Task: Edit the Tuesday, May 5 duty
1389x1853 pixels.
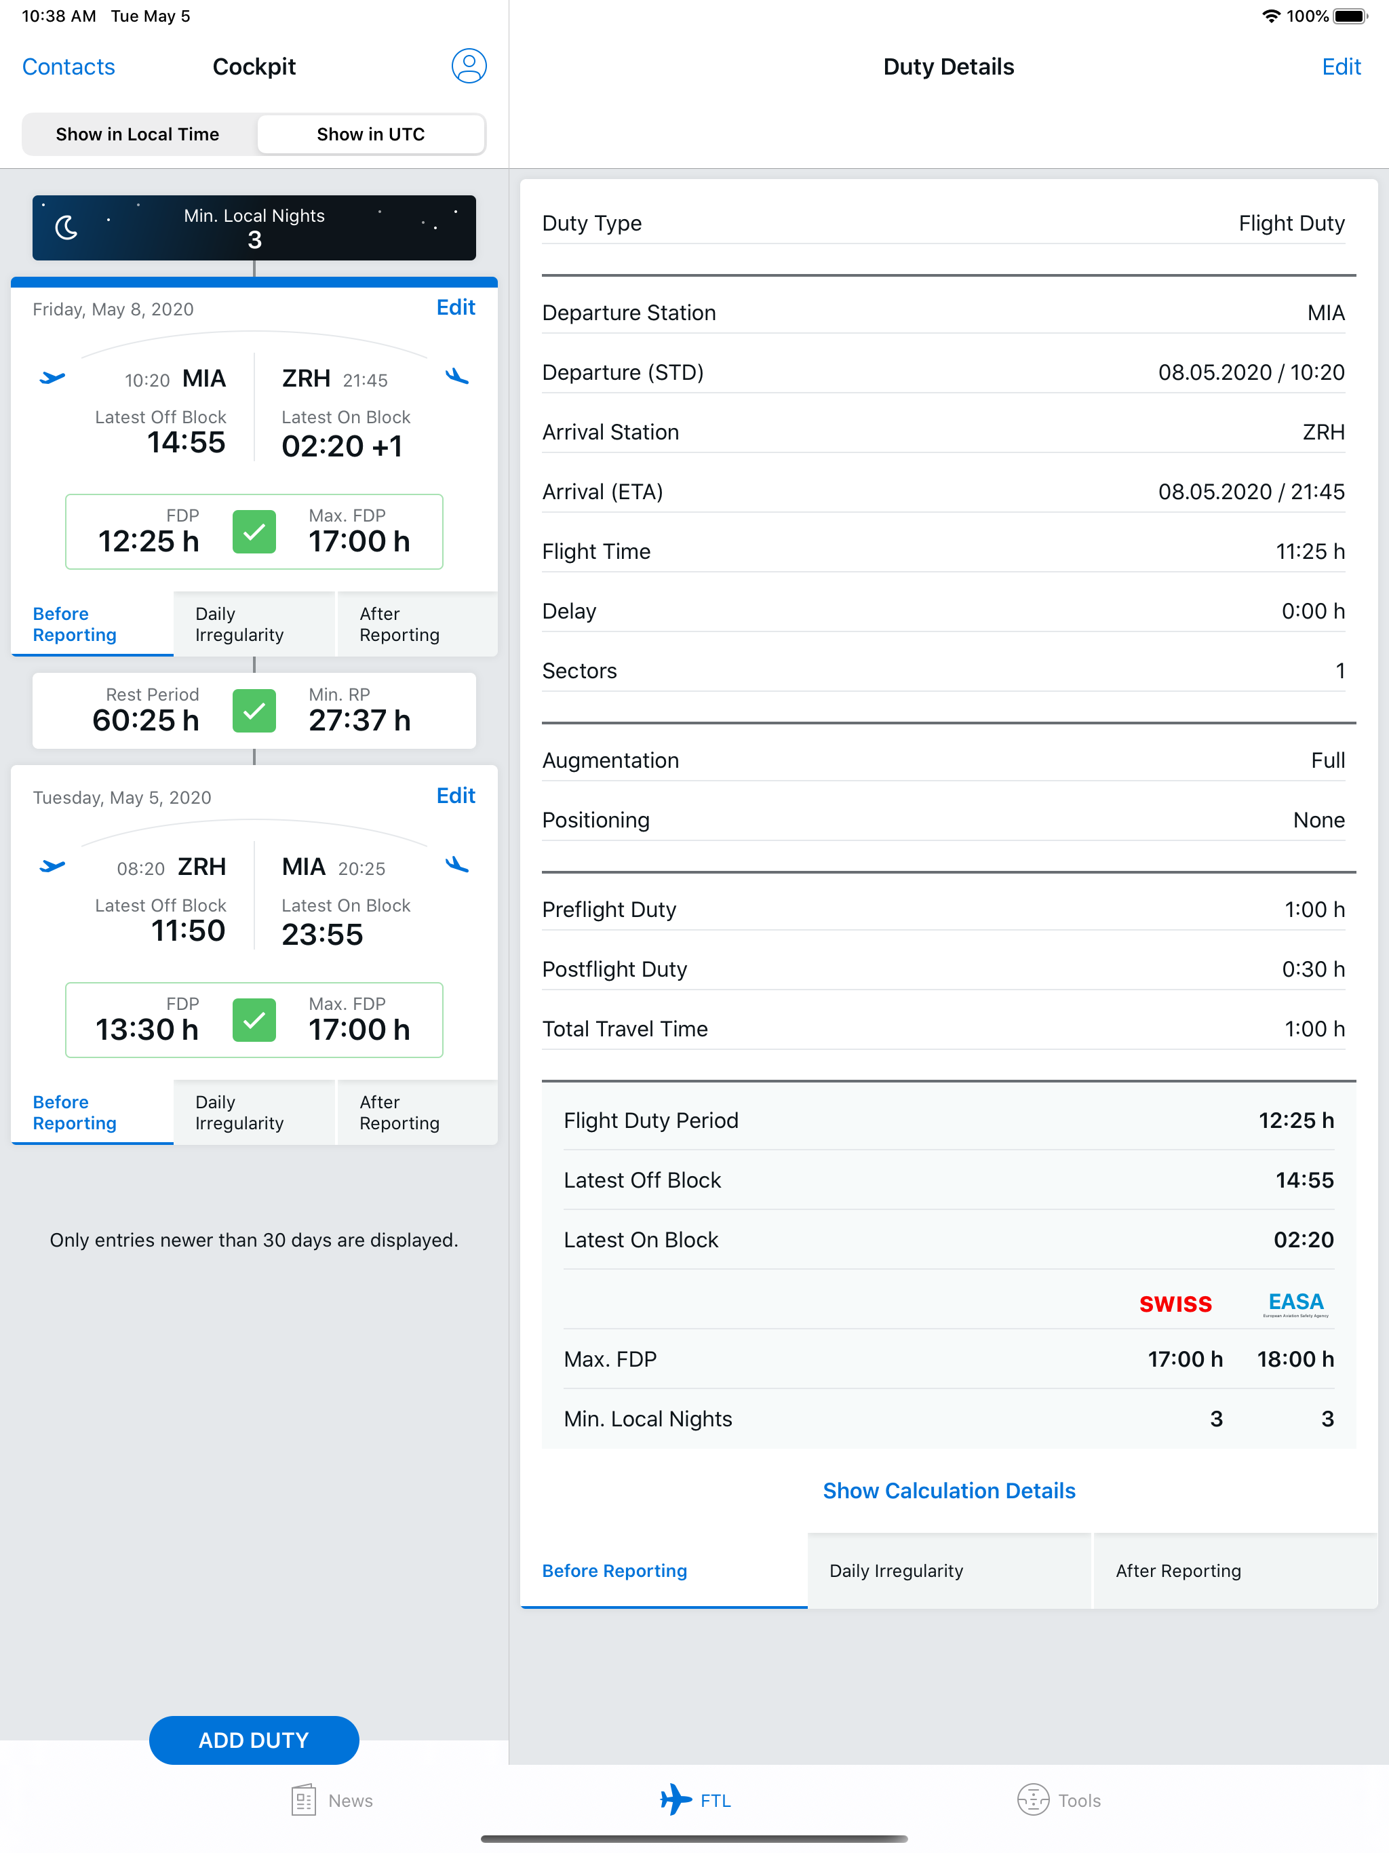Action: point(456,796)
